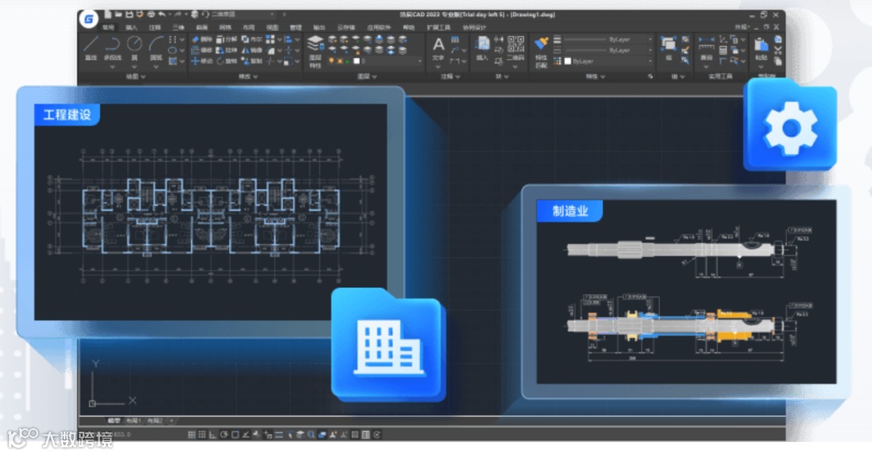
Task: Toggle object snap tracking in status bar
Action: pos(245,435)
